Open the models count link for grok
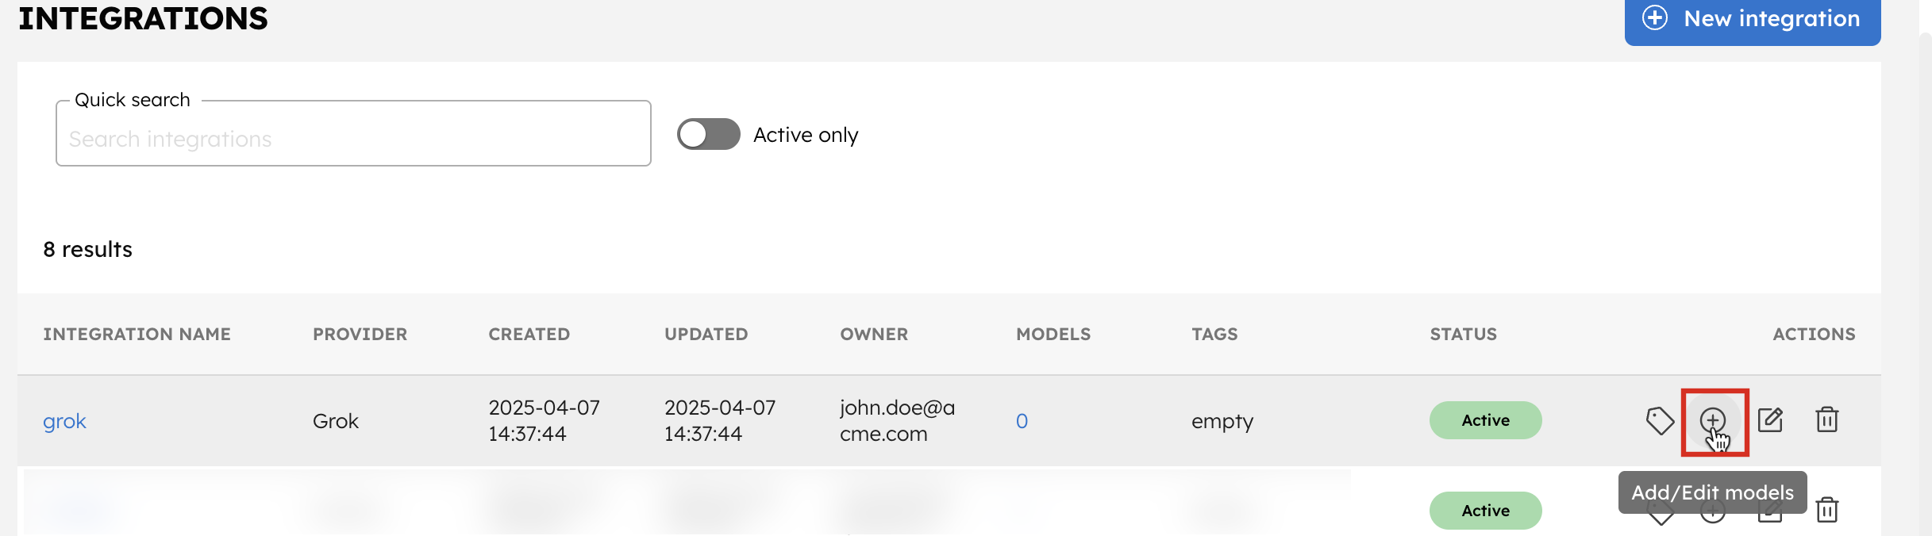This screenshot has height=536, width=1932. 1022,421
